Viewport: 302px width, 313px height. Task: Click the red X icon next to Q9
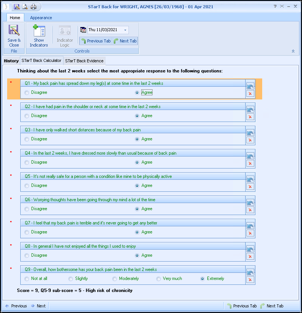pos(250,280)
